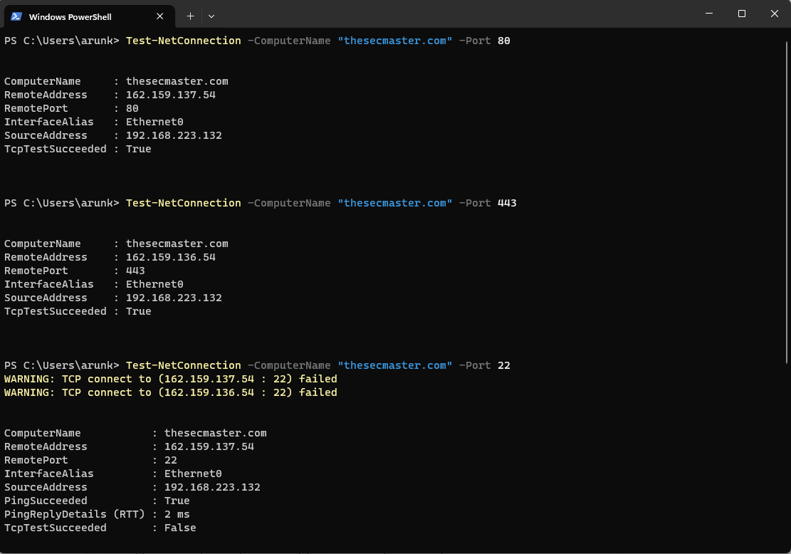The image size is (791, 554).
Task: Click the Test-NetConnection command with port 443
Action: 321,203
